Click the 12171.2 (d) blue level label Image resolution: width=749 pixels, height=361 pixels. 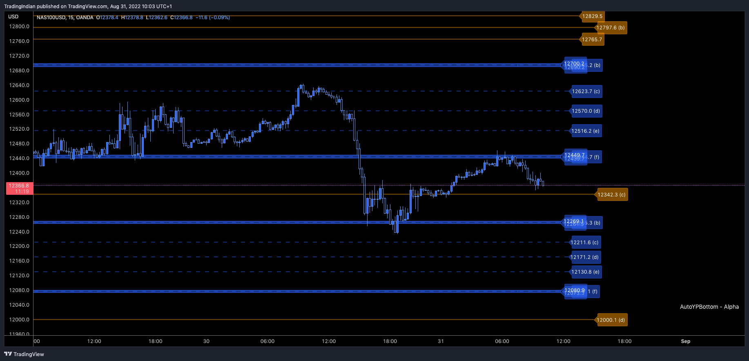pos(585,257)
